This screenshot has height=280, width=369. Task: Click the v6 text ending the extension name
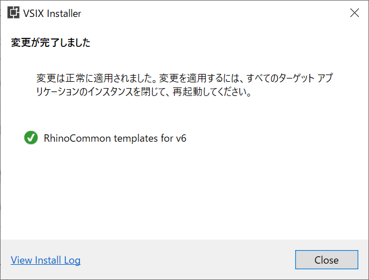[181, 138]
